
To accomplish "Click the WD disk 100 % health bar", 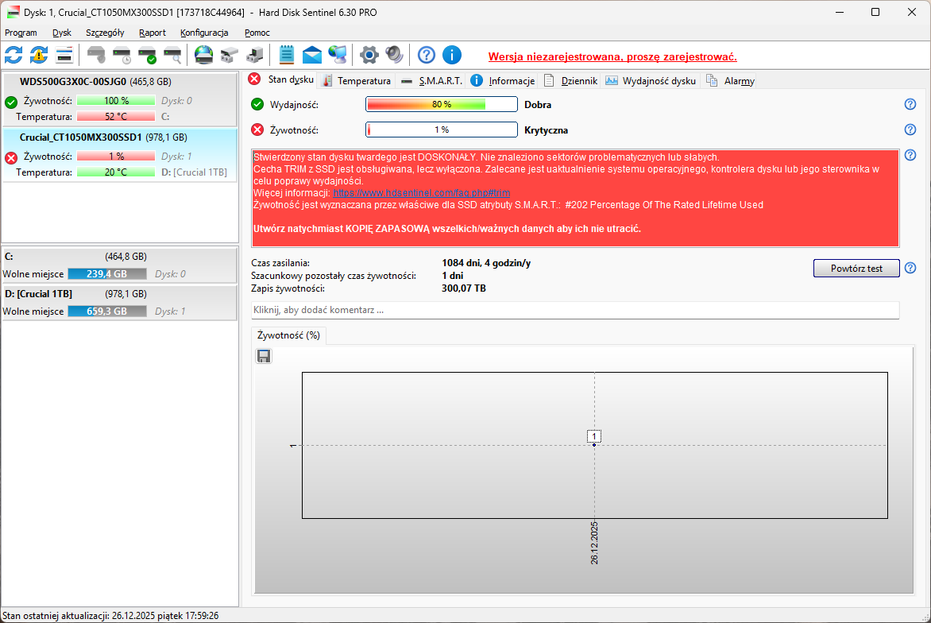I will coord(116,101).
